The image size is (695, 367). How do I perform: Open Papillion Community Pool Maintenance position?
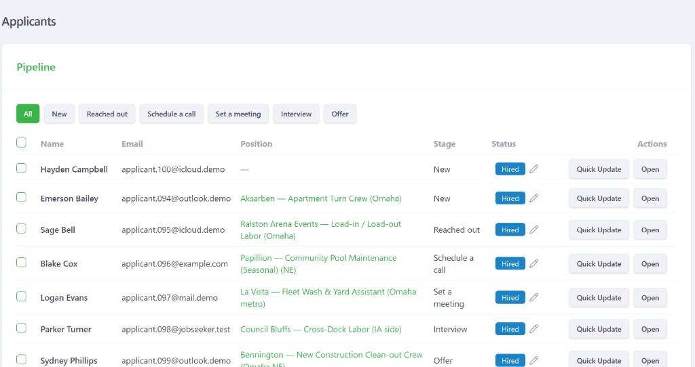[x=318, y=264]
